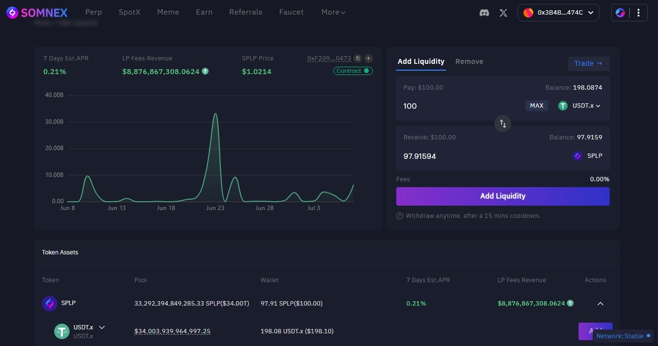This screenshot has height=346, width=658.
Task: Open the X (Twitter) social icon
Action: coord(503,13)
